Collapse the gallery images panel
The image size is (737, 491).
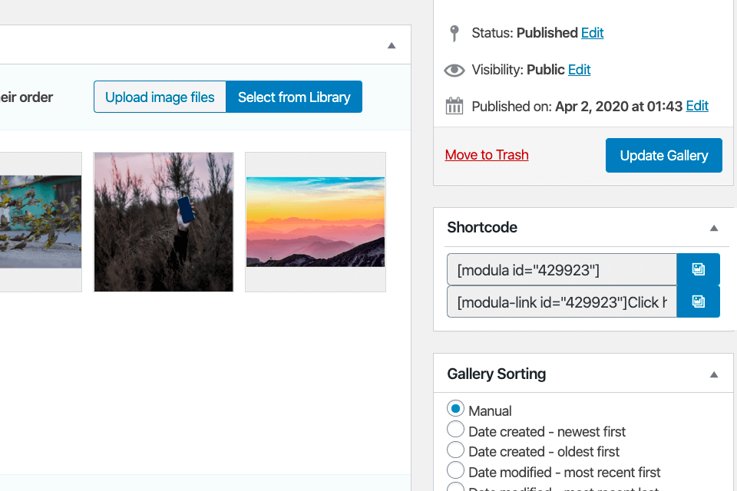[392, 45]
